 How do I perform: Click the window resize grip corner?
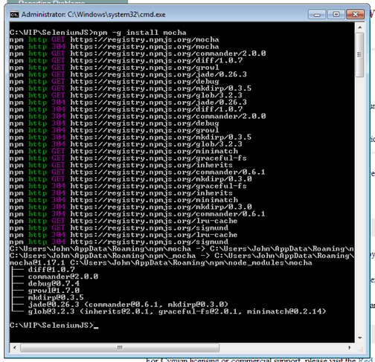click(360, 348)
